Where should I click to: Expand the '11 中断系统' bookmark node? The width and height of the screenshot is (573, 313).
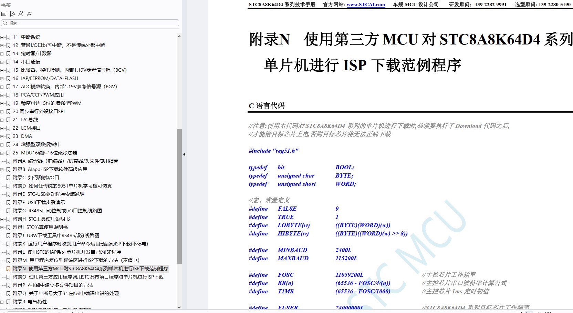coord(2,37)
